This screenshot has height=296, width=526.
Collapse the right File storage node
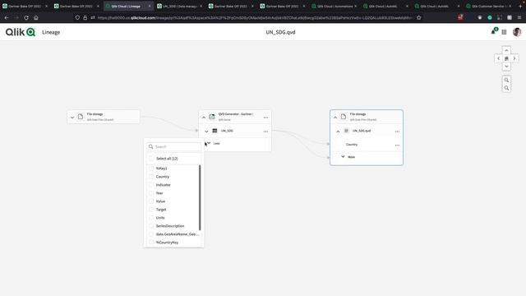(335, 118)
